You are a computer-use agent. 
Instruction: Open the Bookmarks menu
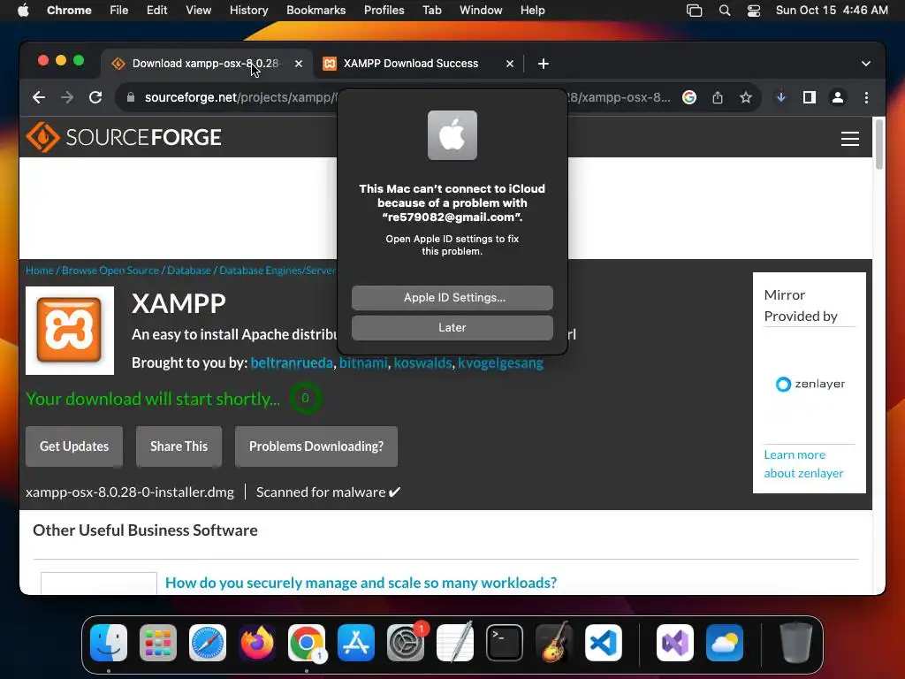click(316, 11)
